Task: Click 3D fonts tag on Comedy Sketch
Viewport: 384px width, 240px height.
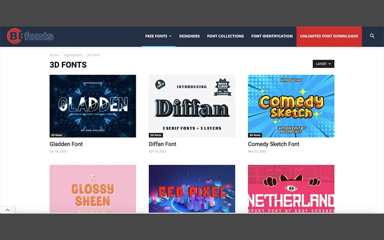Action: 255,135
